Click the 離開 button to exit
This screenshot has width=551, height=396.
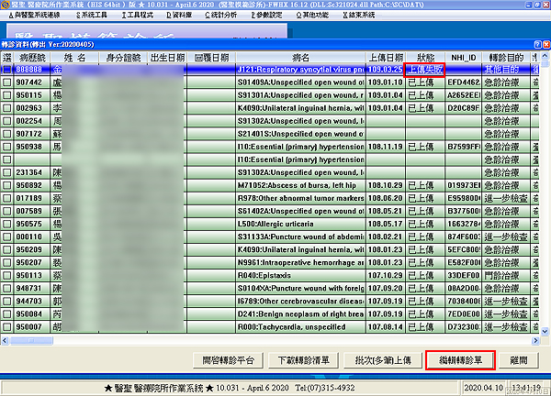point(520,360)
